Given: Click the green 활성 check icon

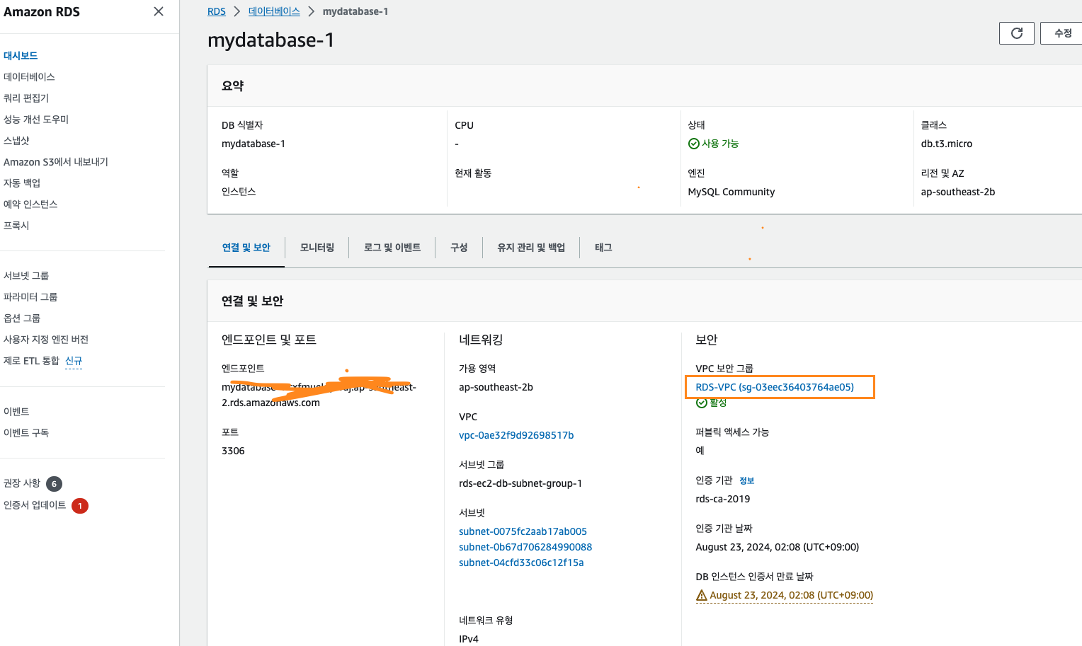Looking at the screenshot, I should pos(702,403).
